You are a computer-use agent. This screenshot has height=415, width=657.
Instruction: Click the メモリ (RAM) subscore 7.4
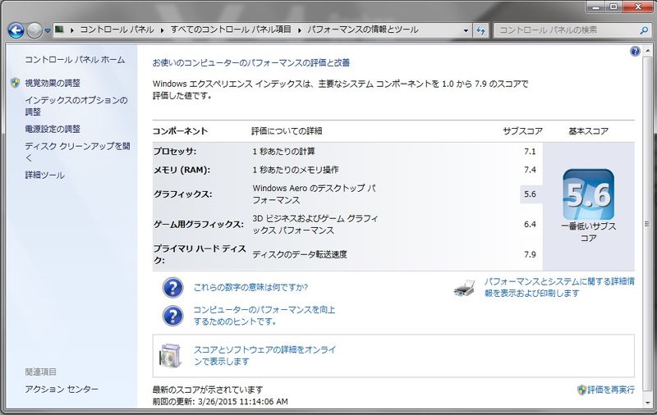pos(530,170)
